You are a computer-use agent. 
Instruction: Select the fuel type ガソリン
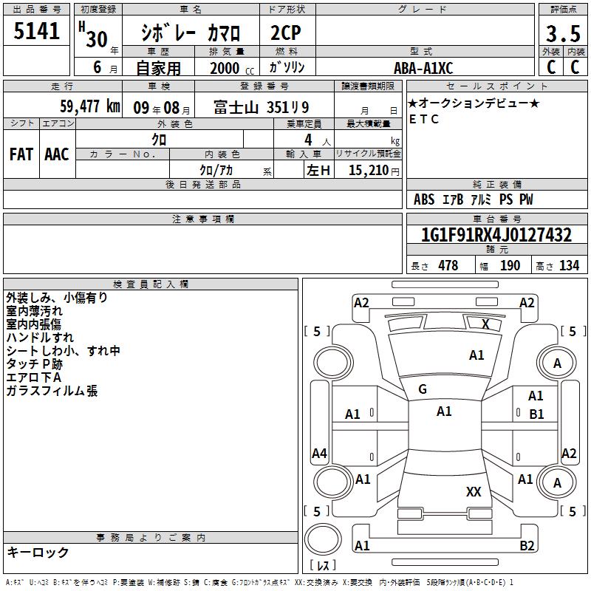tap(287, 67)
